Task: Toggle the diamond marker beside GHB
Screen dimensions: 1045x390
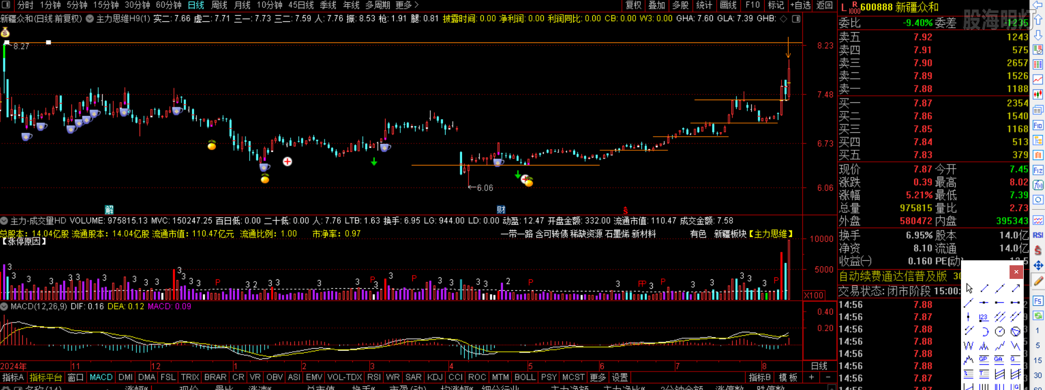Action: point(784,19)
